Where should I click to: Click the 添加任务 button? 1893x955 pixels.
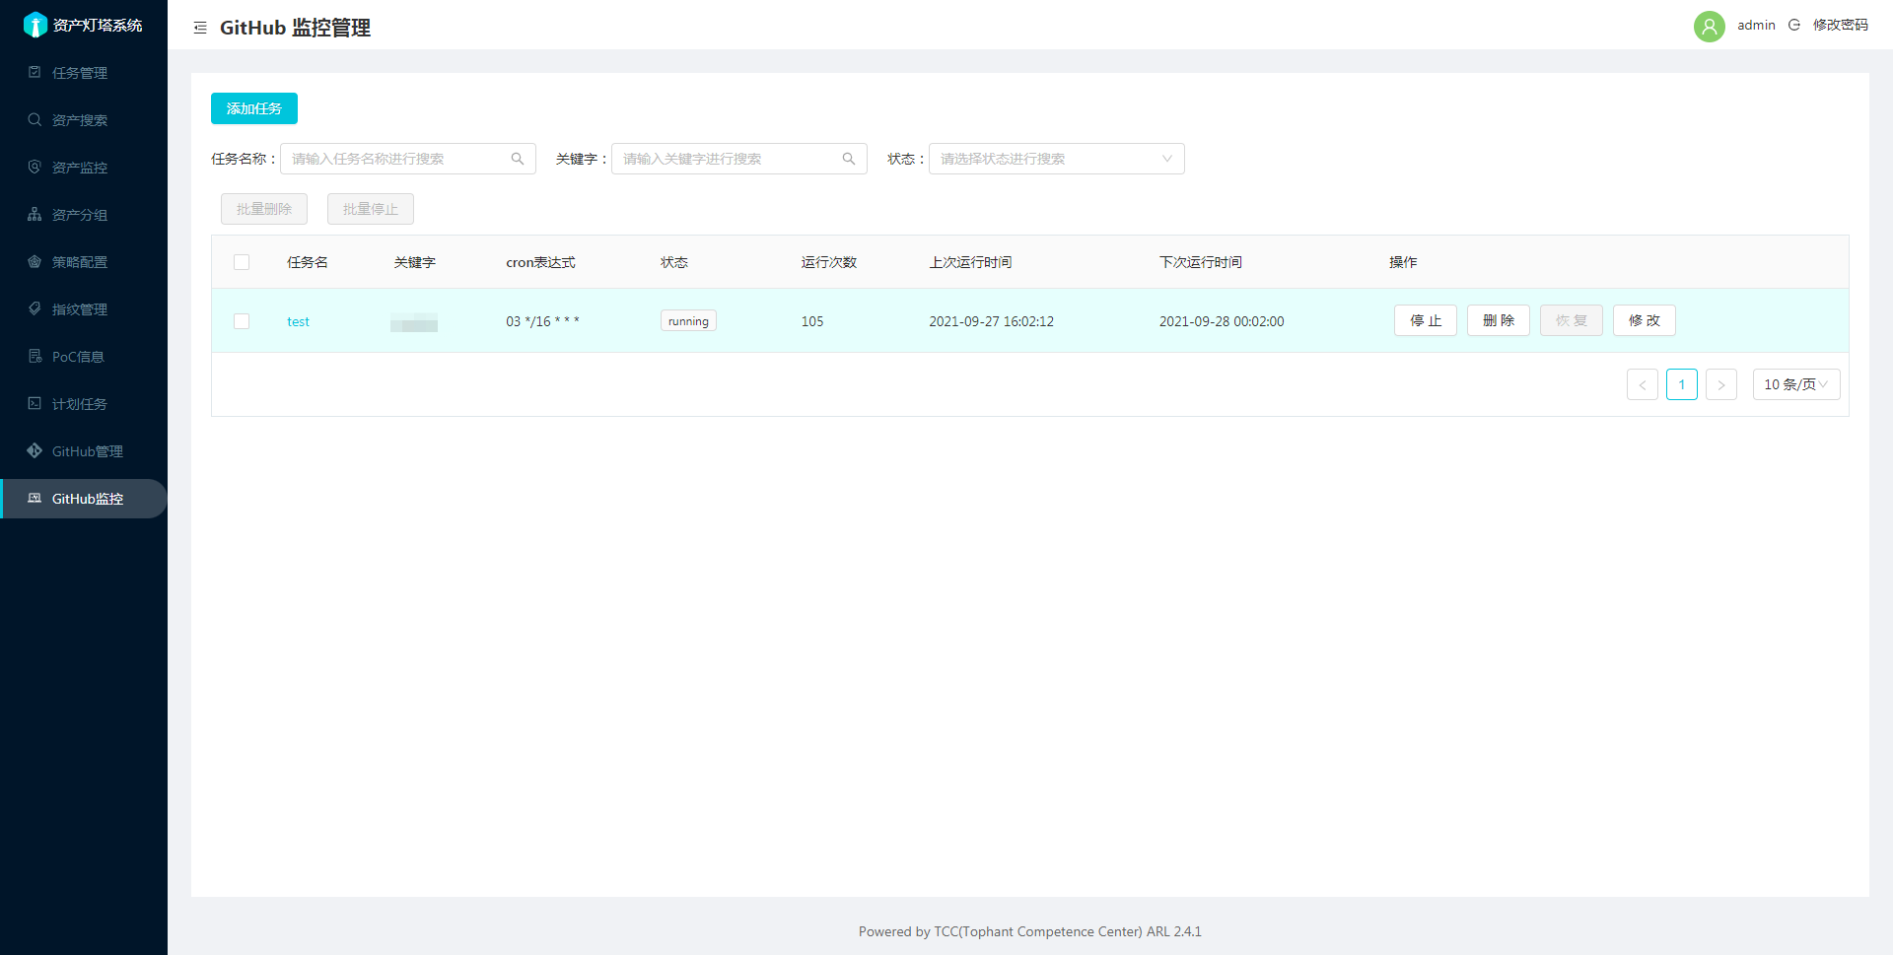point(253,108)
